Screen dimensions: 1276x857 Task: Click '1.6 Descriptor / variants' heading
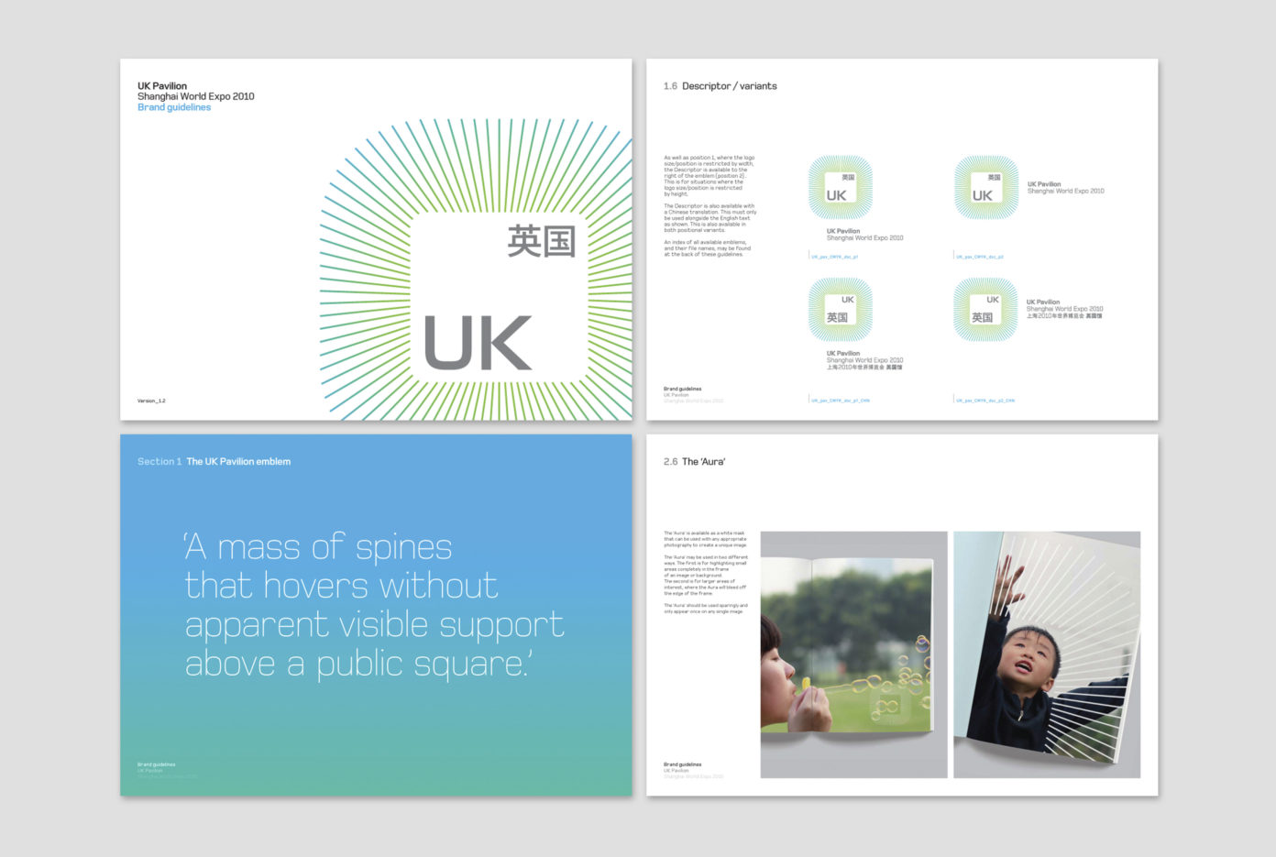point(720,86)
